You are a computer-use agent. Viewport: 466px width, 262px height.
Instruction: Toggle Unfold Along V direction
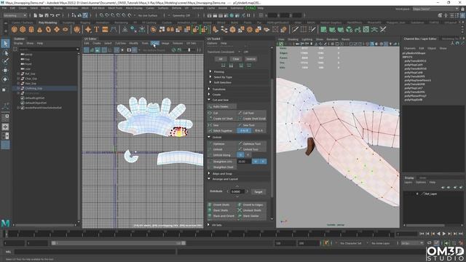click(248, 155)
